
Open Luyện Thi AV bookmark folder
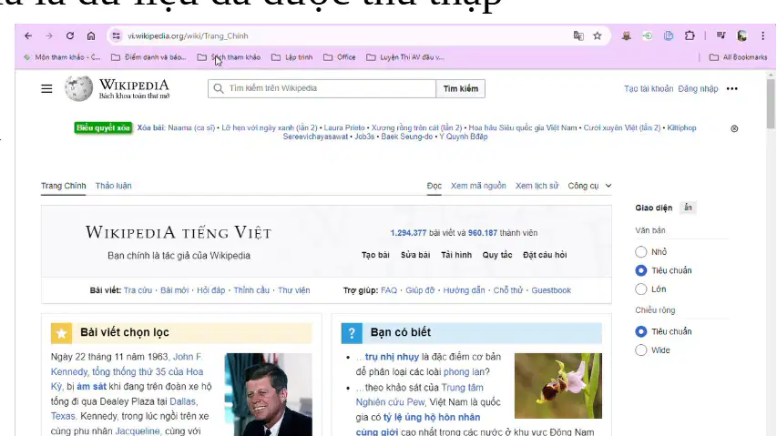tap(405, 57)
